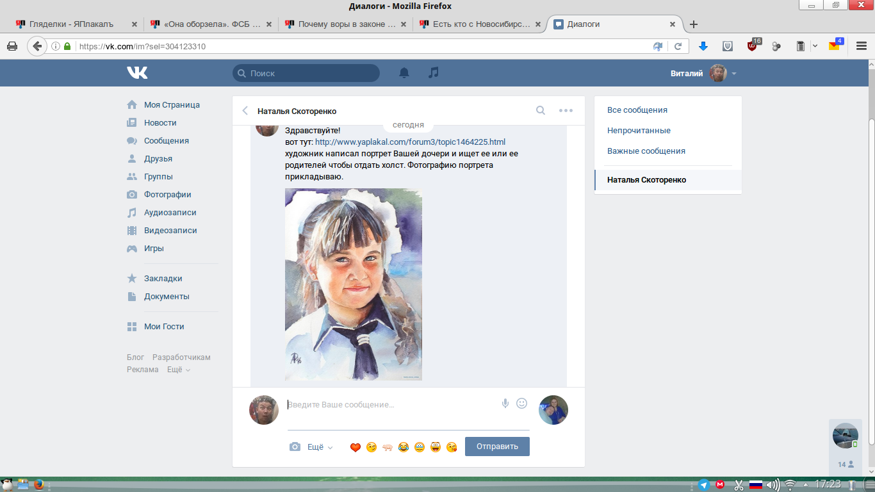
Task: Open the mail notifier extension icon
Action: (x=835, y=45)
